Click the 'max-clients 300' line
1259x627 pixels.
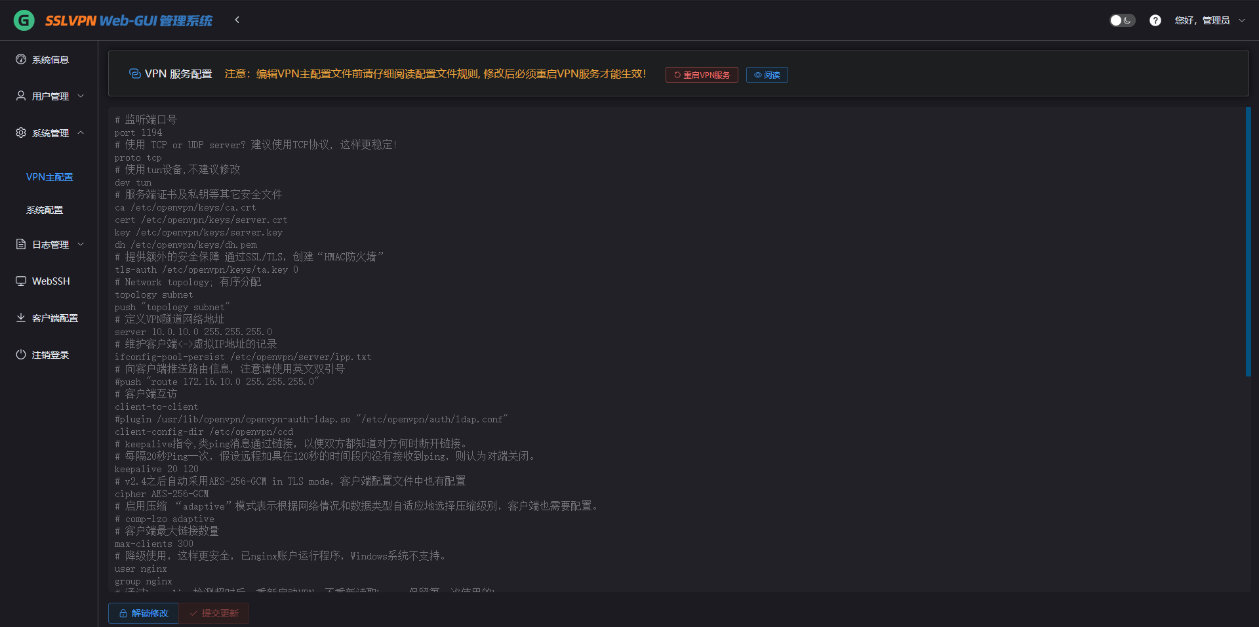pos(154,544)
